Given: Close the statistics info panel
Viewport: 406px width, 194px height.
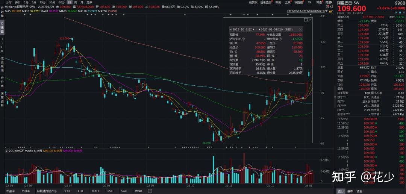Looking at the screenshot, I should click(x=301, y=29).
